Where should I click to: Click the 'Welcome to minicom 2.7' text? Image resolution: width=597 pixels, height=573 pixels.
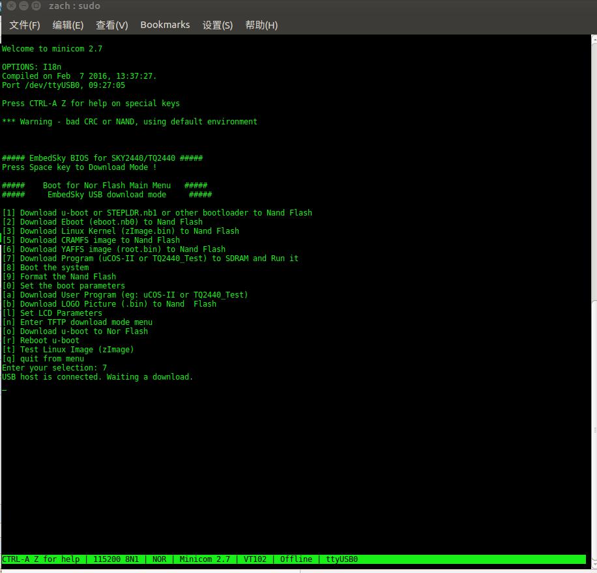[52, 49]
